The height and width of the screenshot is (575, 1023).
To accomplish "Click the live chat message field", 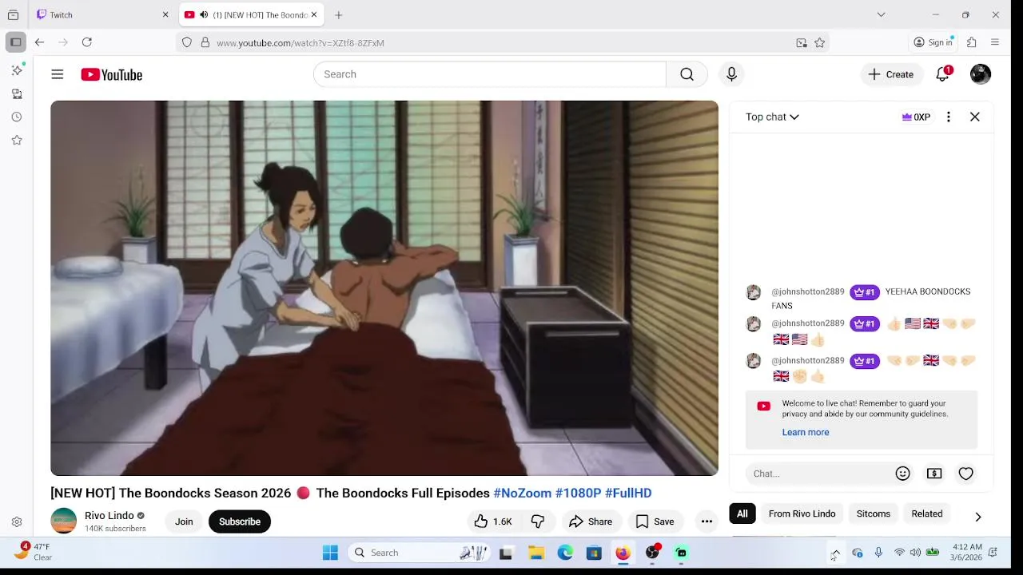I will tap(818, 474).
